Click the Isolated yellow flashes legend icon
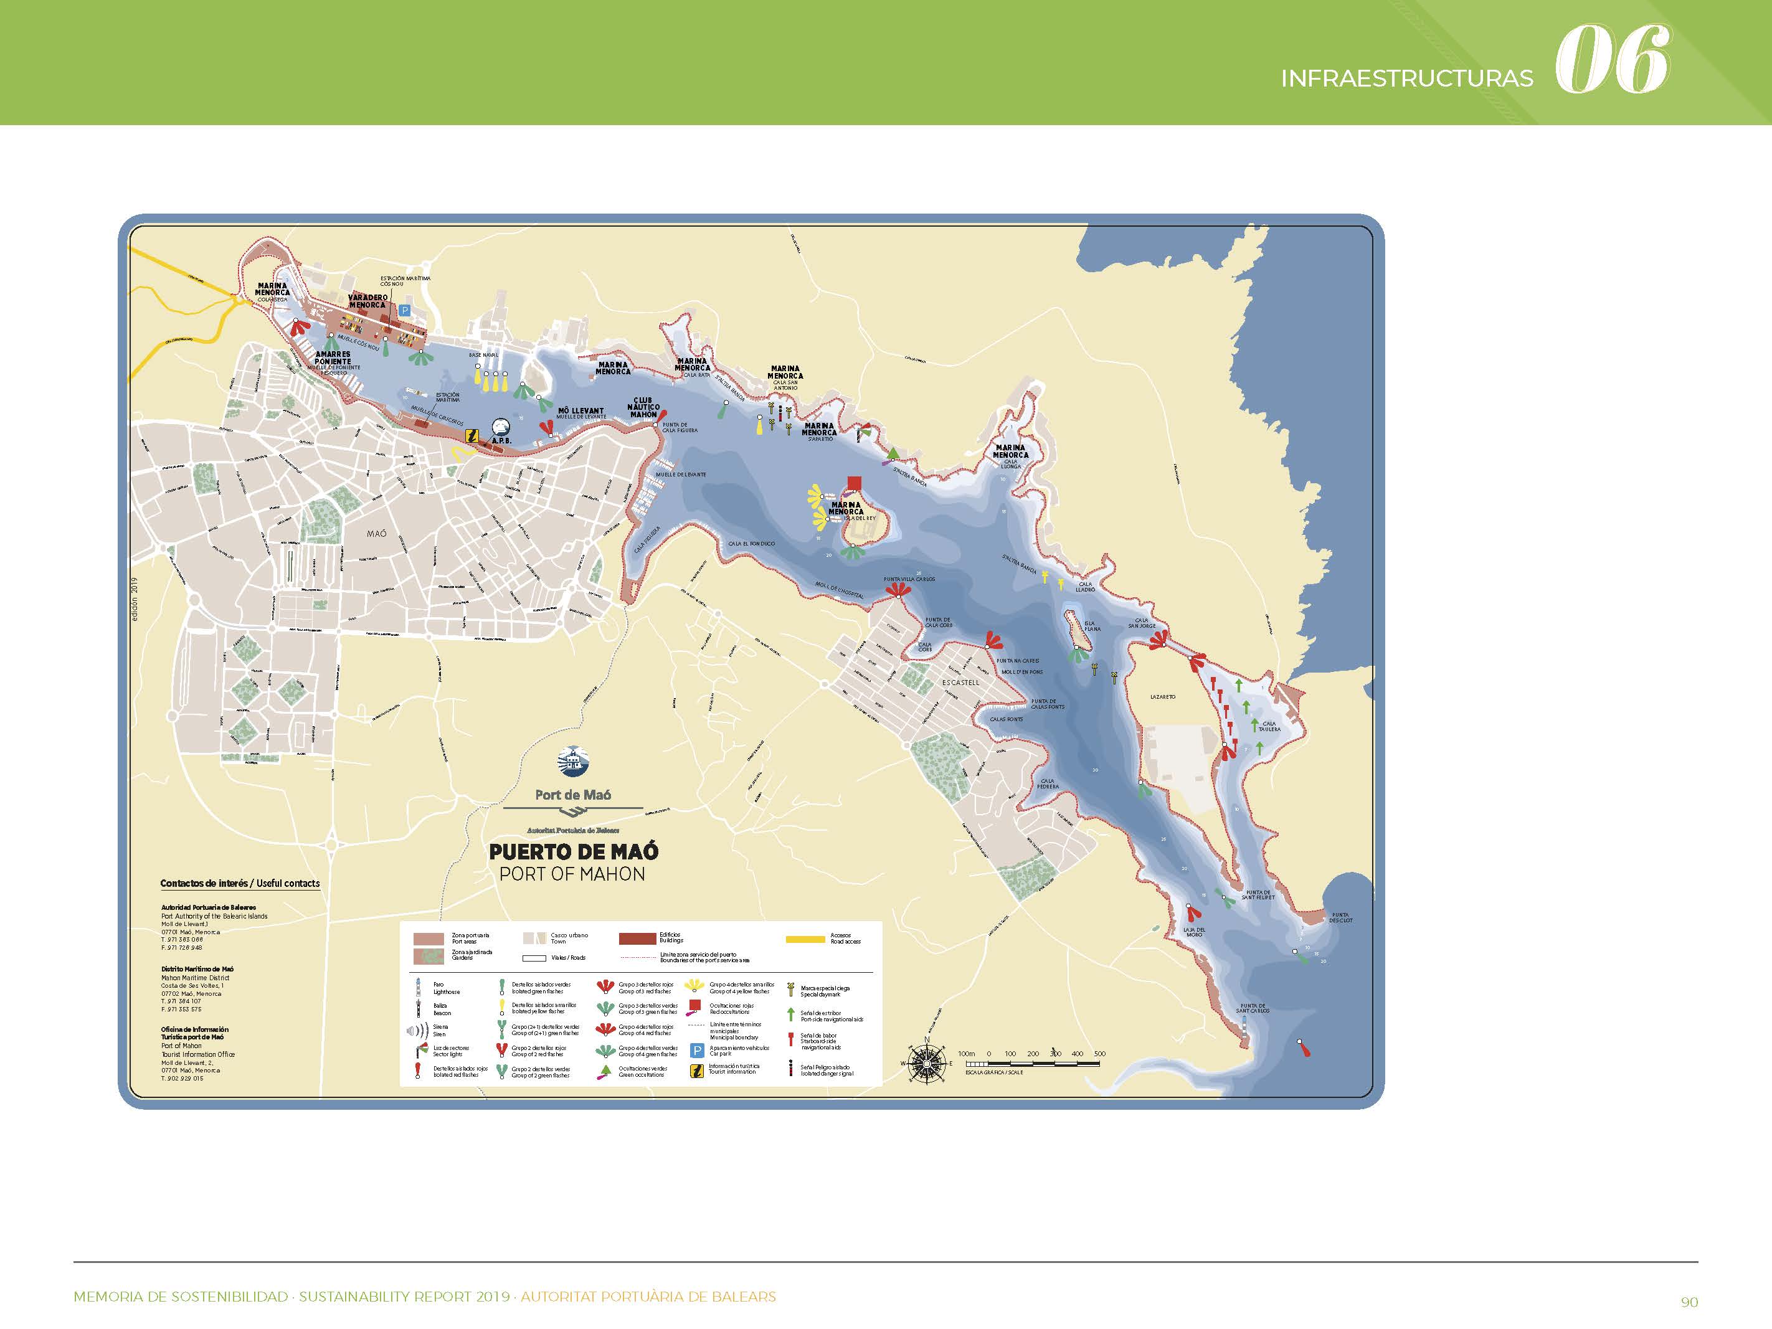This screenshot has width=1772, height=1329. (502, 1008)
